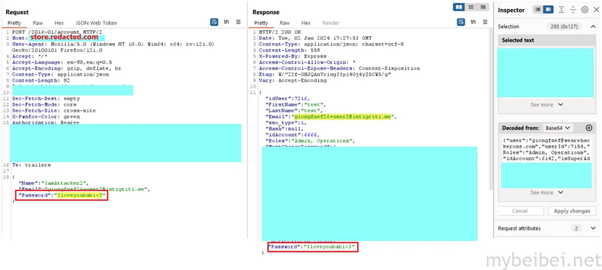Screen dimensions: 602x270
Task: Toggle word wrap icon in Response panel
Action: coord(460,22)
